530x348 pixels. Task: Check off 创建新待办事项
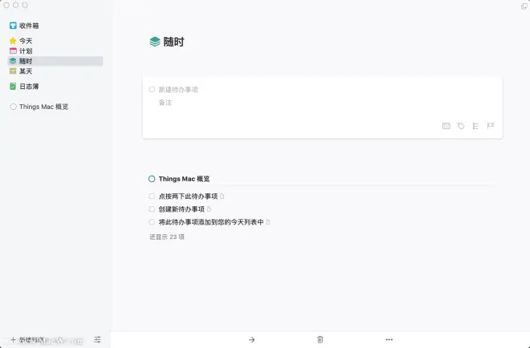(x=152, y=209)
